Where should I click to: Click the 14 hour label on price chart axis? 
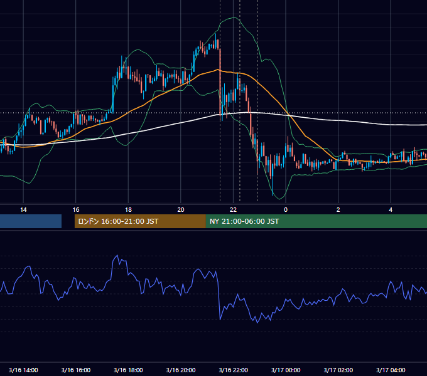pos(23,210)
